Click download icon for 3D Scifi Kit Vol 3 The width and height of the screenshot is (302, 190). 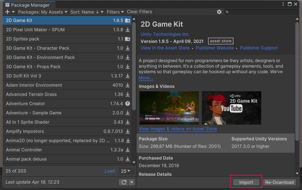point(128,76)
